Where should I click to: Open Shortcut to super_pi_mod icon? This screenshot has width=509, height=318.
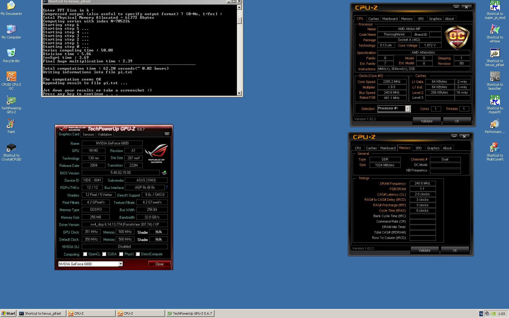pos(495,10)
